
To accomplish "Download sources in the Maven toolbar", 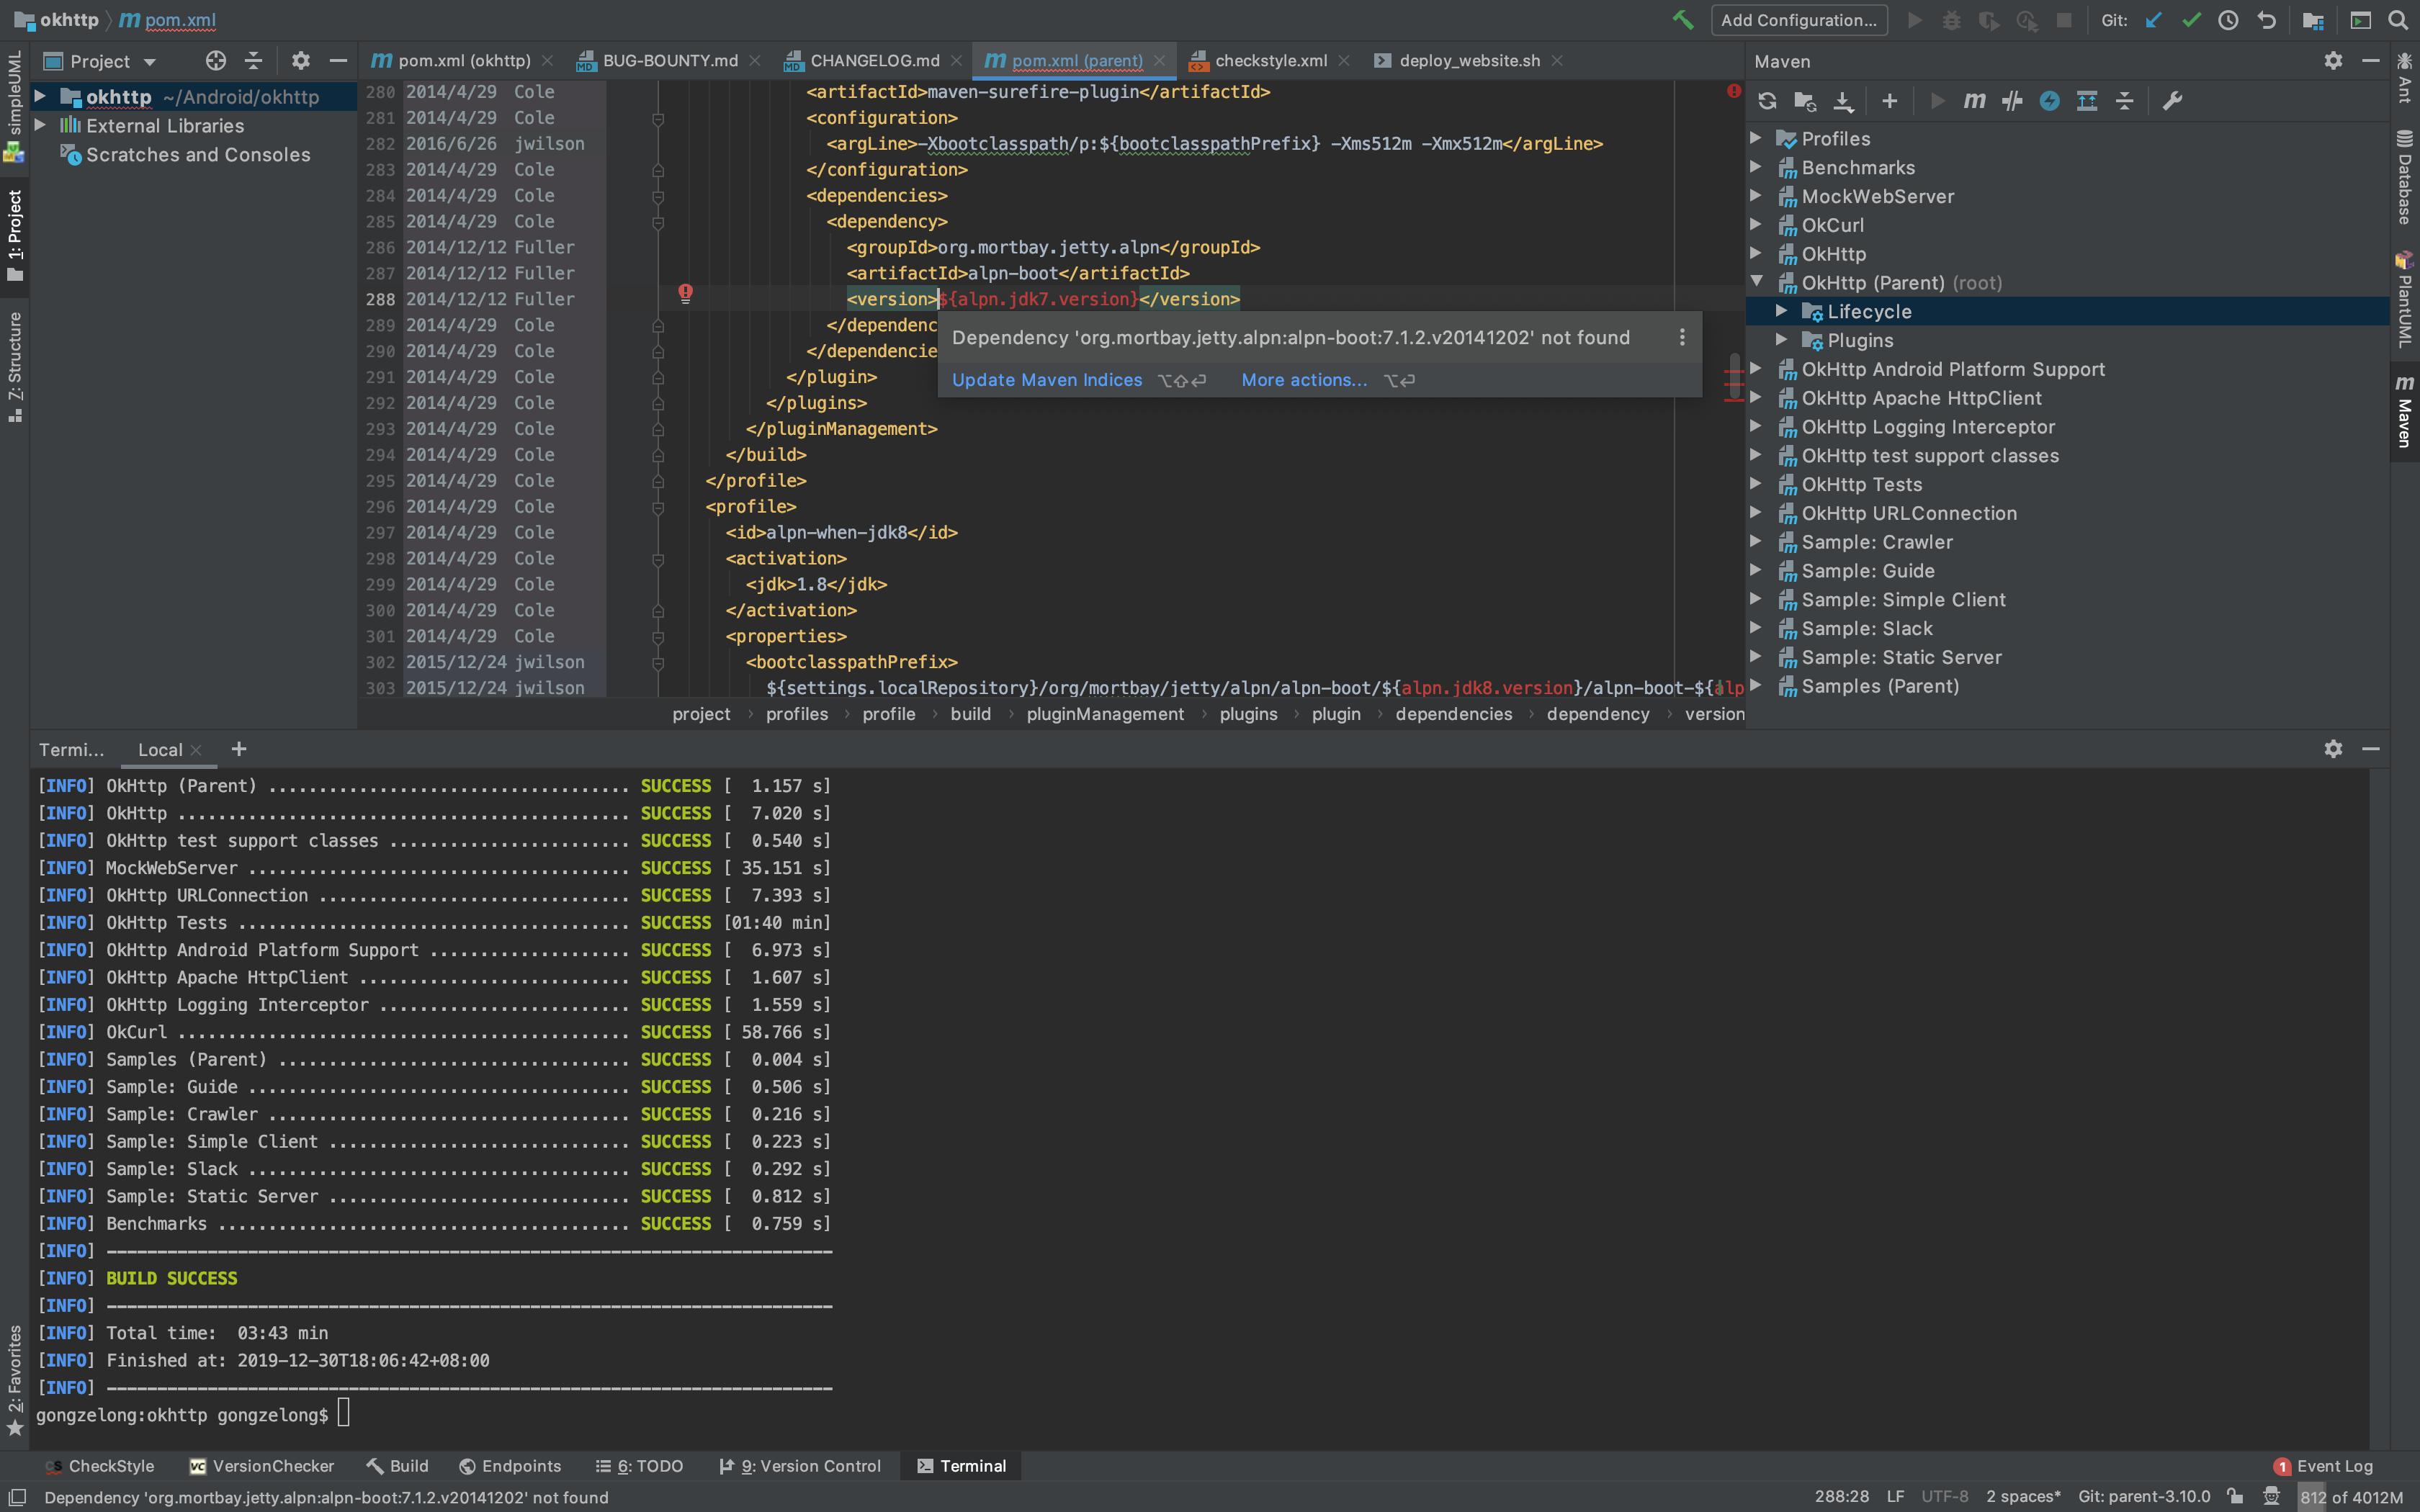I will click(1843, 100).
